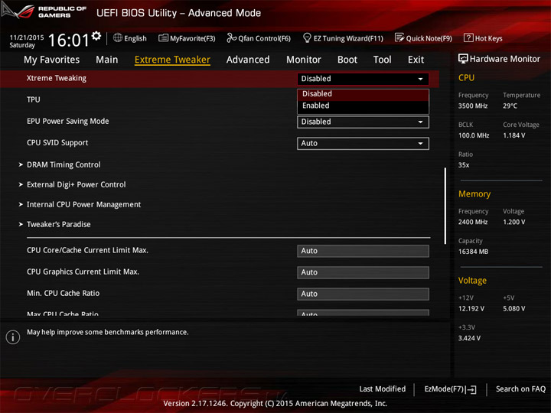Click the 29°C temperature value
551x413 pixels.
(510, 106)
